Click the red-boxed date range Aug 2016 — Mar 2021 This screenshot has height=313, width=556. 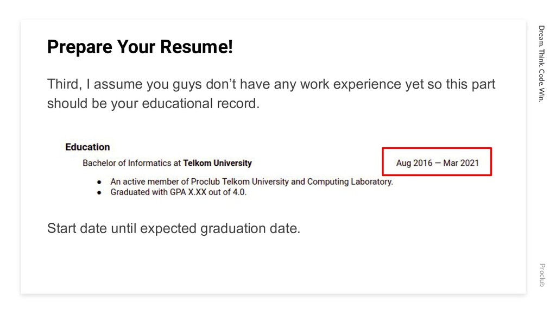click(x=437, y=162)
